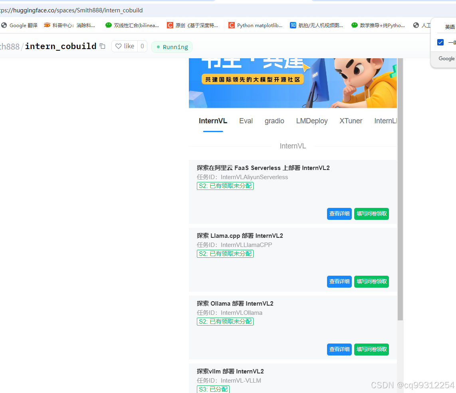This screenshot has height=393, width=456.
Task: Click the 任务ID: InternVL-VLLM text
Action: (x=229, y=381)
